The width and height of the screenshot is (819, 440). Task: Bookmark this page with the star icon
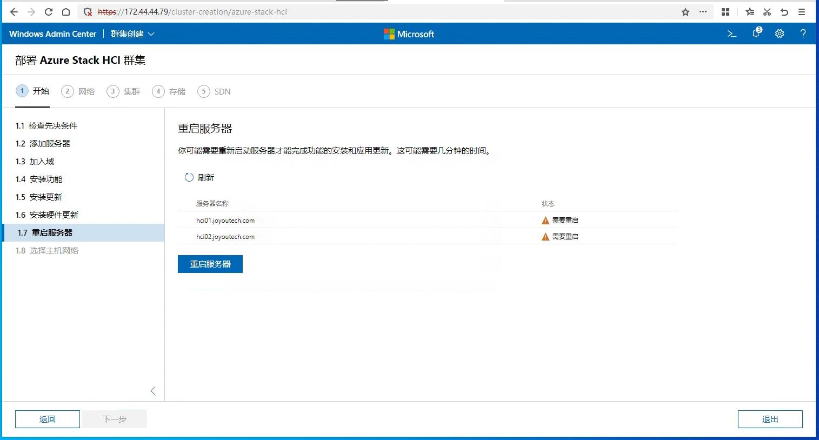pyautogui.click(x=685, y=12)
